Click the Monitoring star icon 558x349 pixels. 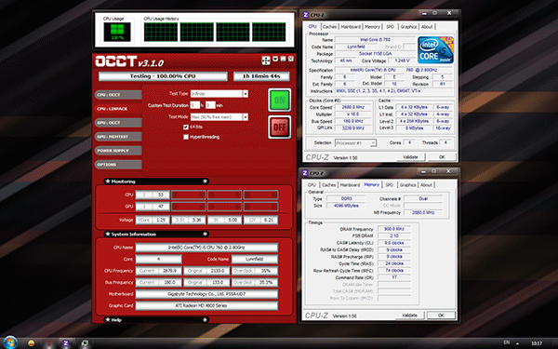coord(108,181)
